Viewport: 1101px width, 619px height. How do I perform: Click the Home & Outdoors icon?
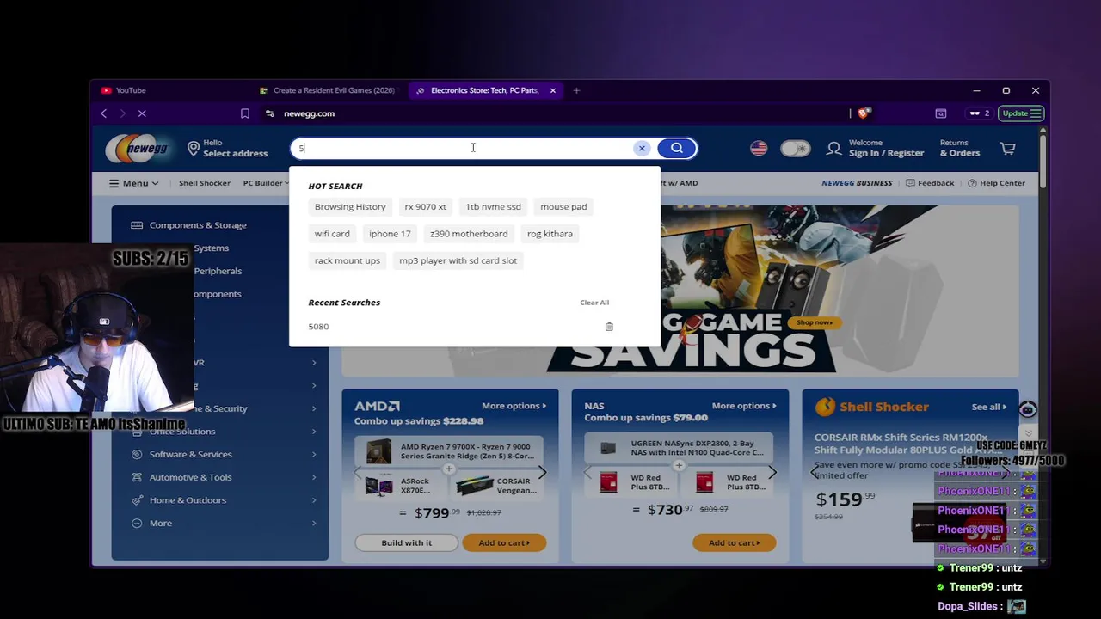[137, 500]
